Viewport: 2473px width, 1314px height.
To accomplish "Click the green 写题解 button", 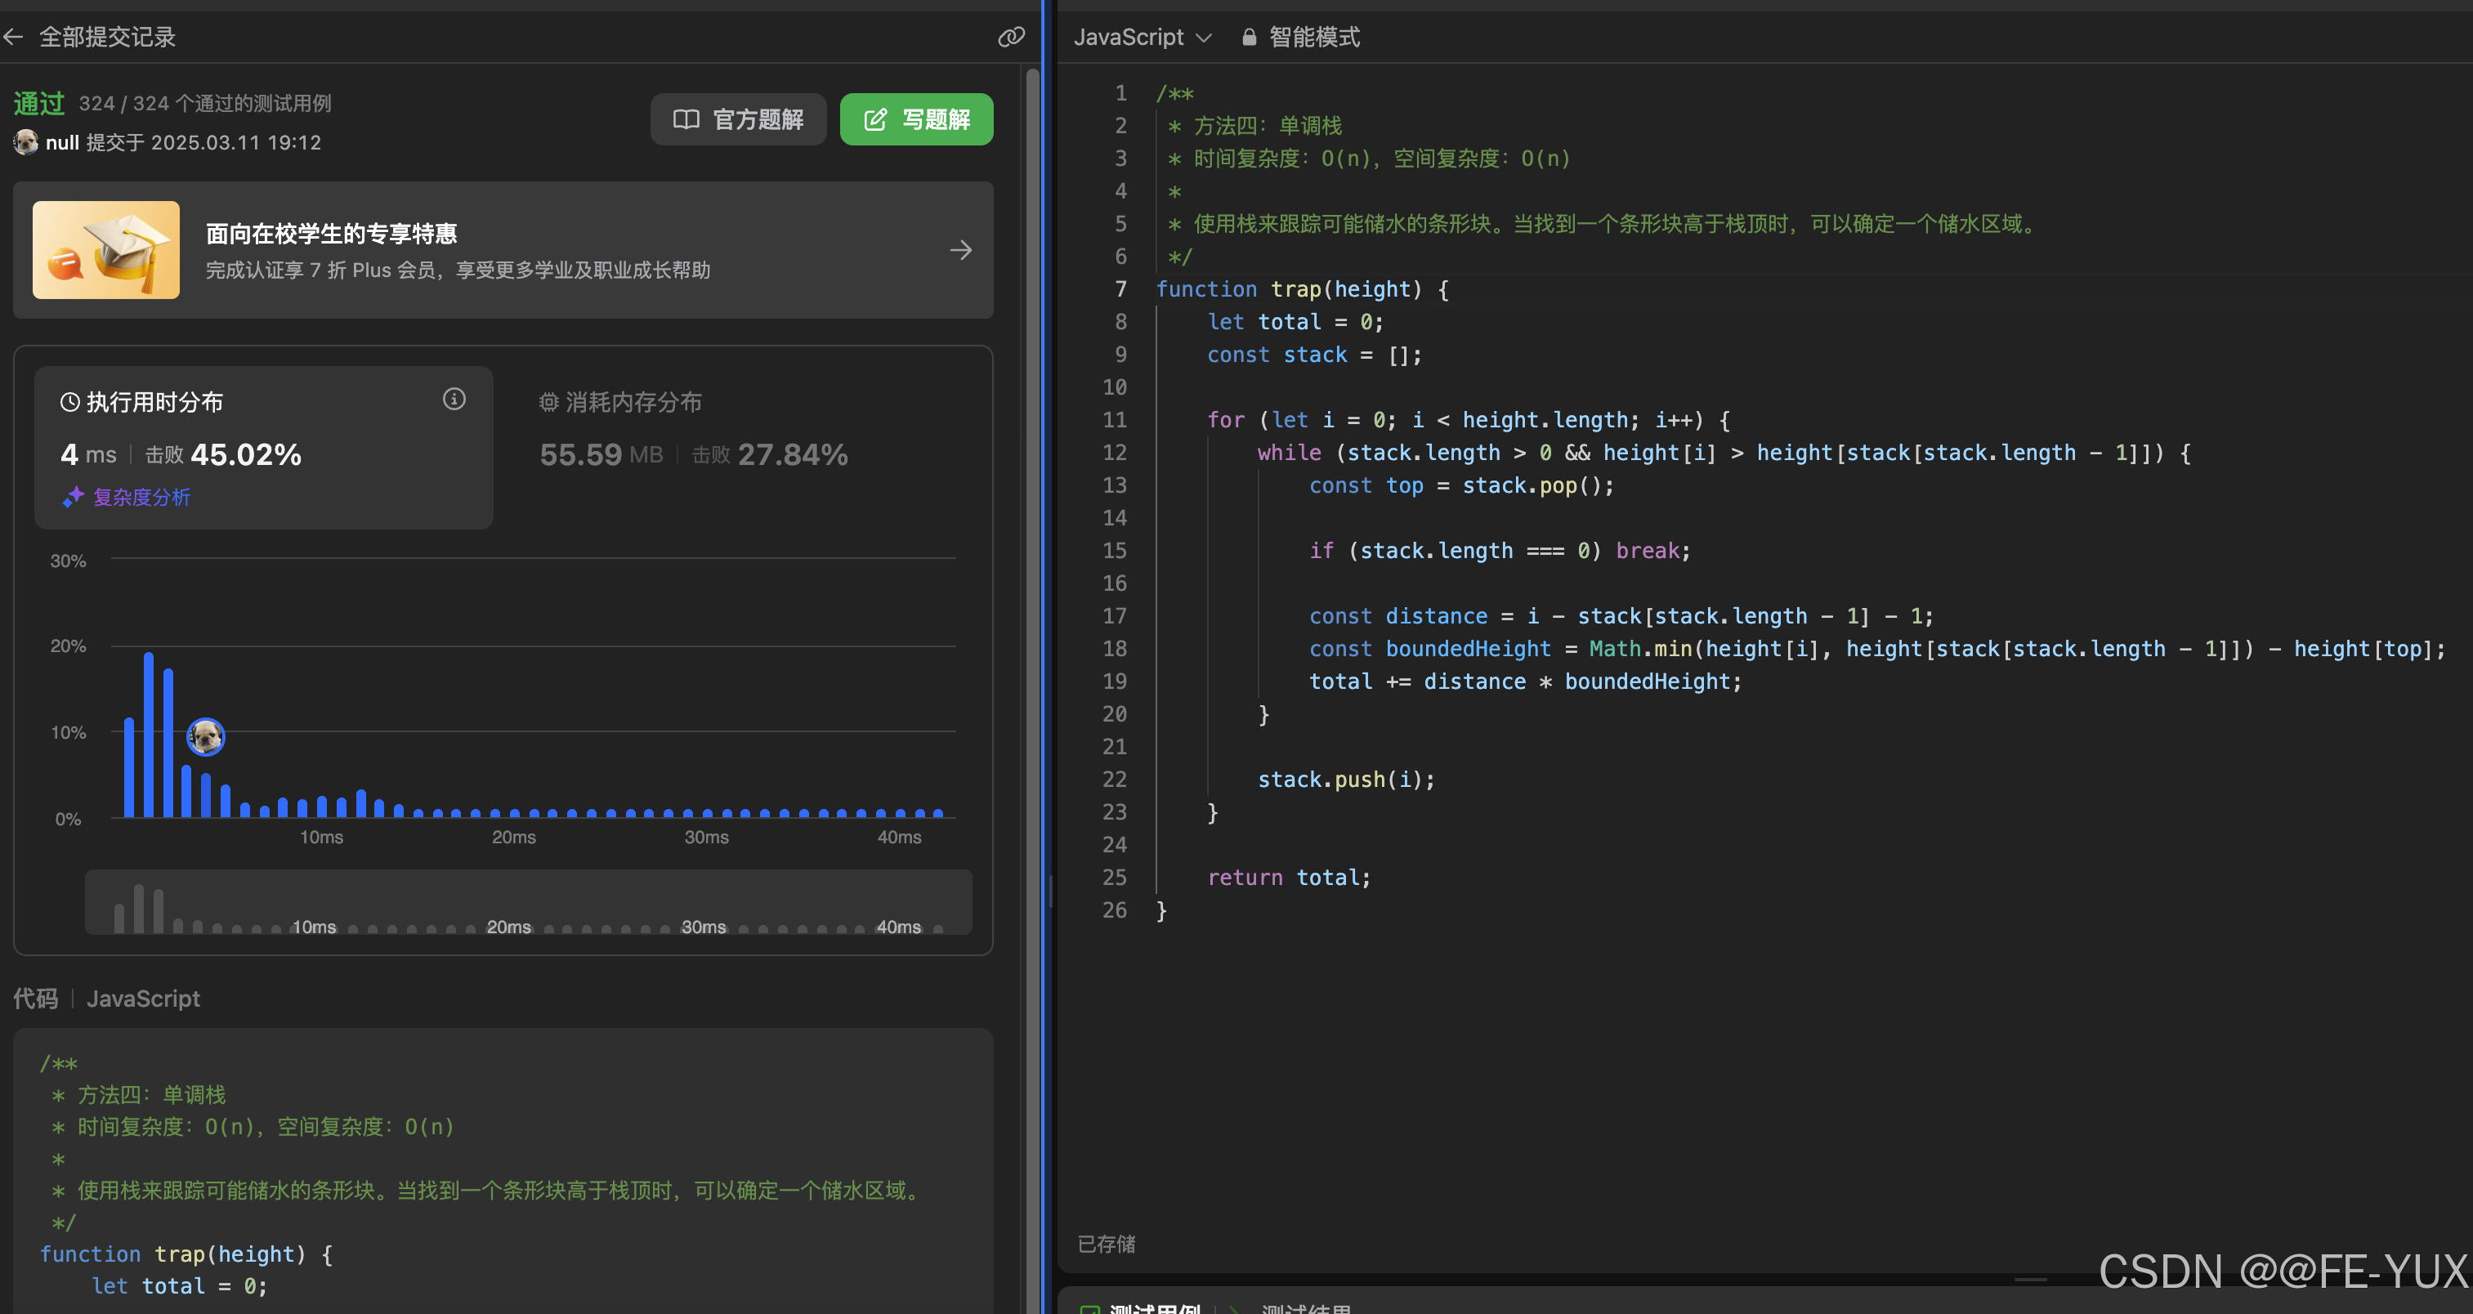I will pyautogui.click(x=916, y=119).
